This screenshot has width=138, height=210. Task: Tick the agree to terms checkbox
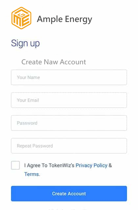click(x=15, y=165)
